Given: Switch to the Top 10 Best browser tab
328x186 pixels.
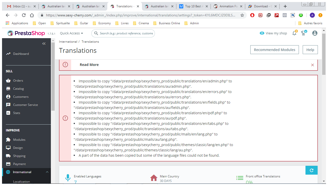Looking at the screenshot, I should [x=194, y=6].
